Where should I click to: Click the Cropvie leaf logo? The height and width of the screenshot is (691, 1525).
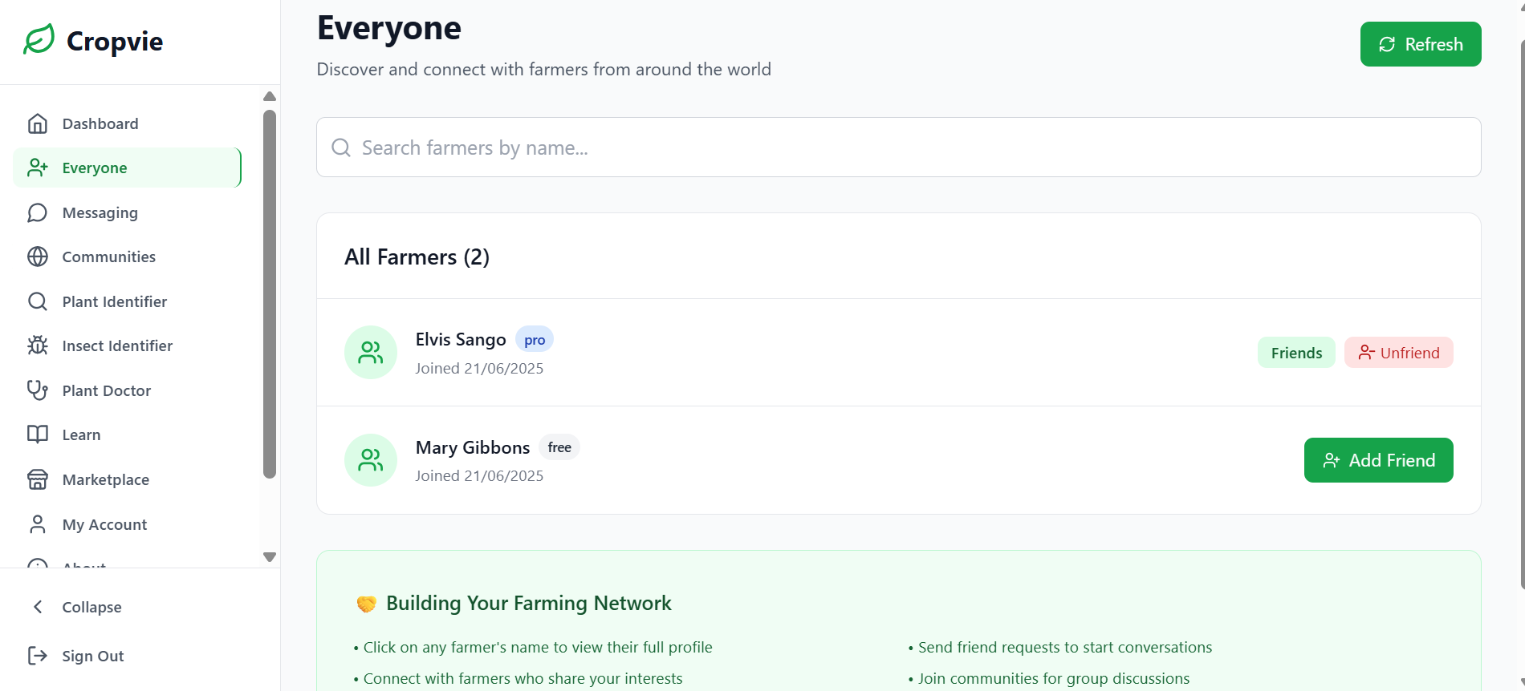[x=39, y=39]
